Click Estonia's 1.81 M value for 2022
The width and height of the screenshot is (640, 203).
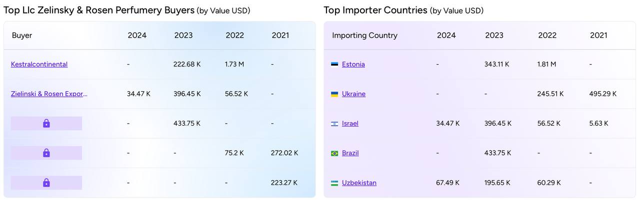point(547,64)
